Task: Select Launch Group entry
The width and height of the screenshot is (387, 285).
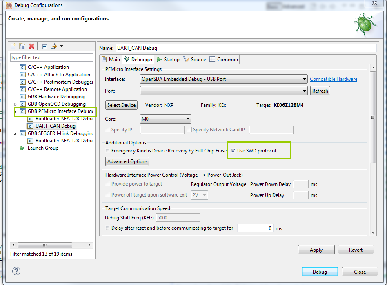Action: pos(43,148)
